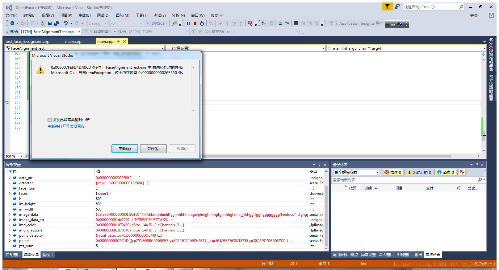
Task: Switch to the 监视 1 watch tab
Action: pyautogui.click(x=48, y=255)
